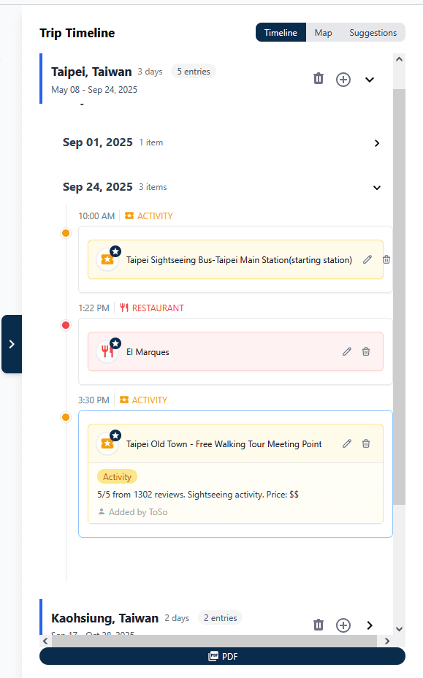Click the restaurant timeline dot beside El Marques

pyautogui.click(x=65, y=325)
